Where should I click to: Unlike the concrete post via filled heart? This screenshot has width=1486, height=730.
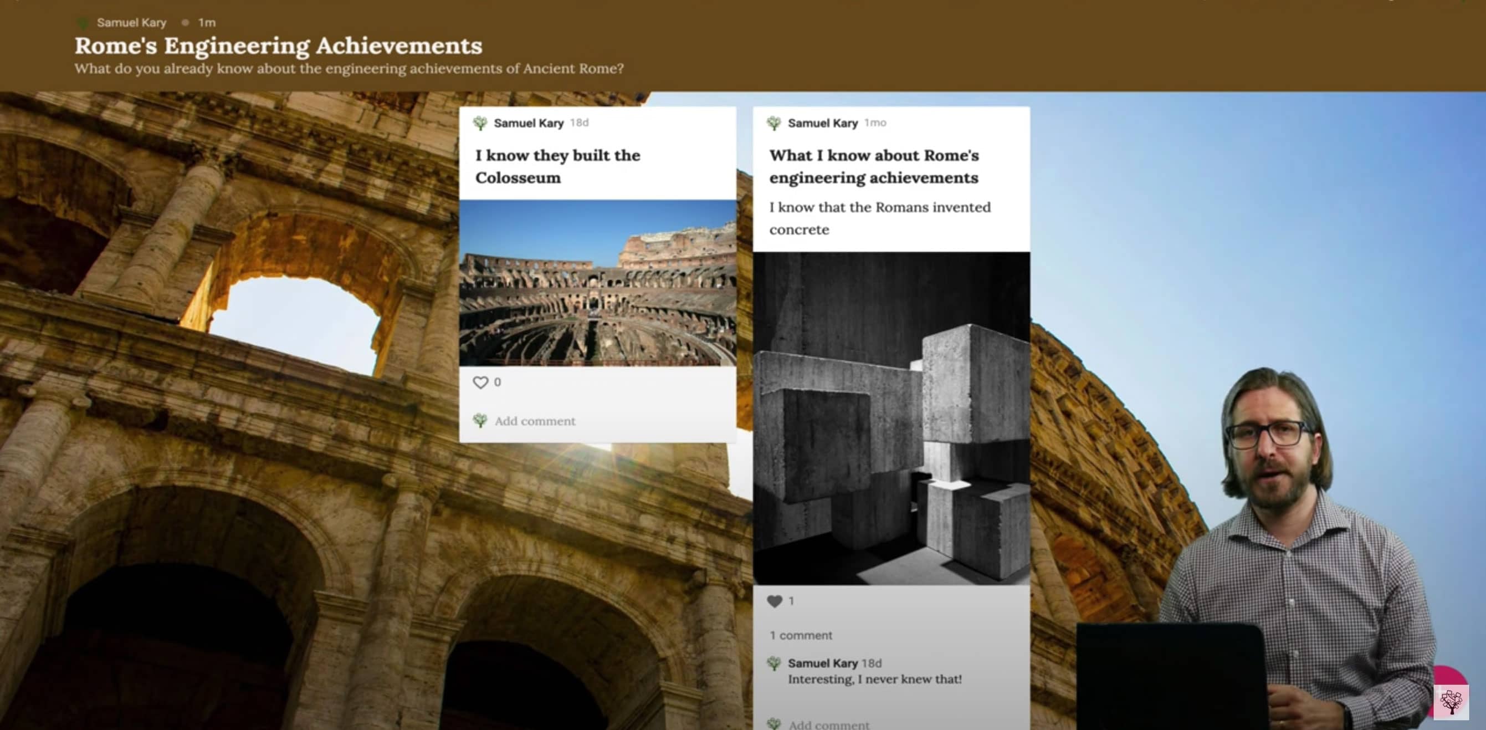[774, 601]
